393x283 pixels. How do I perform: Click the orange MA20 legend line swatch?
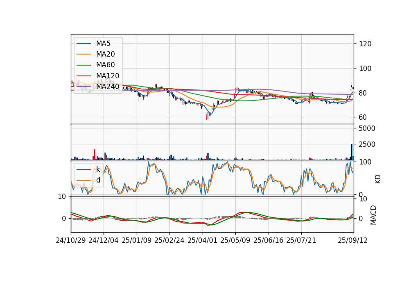(84, 54)
